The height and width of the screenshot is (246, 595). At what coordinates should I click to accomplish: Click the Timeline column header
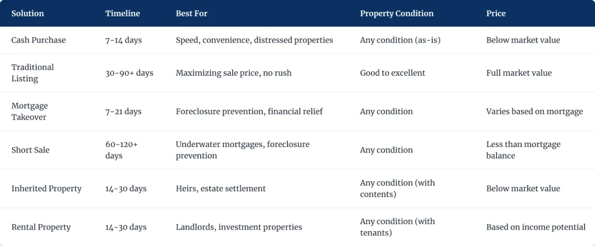122,13
